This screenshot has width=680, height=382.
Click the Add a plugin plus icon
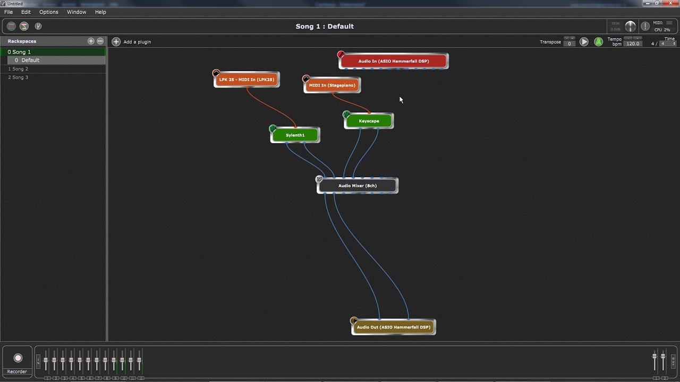pyautogui.click(x=116, y=41)
